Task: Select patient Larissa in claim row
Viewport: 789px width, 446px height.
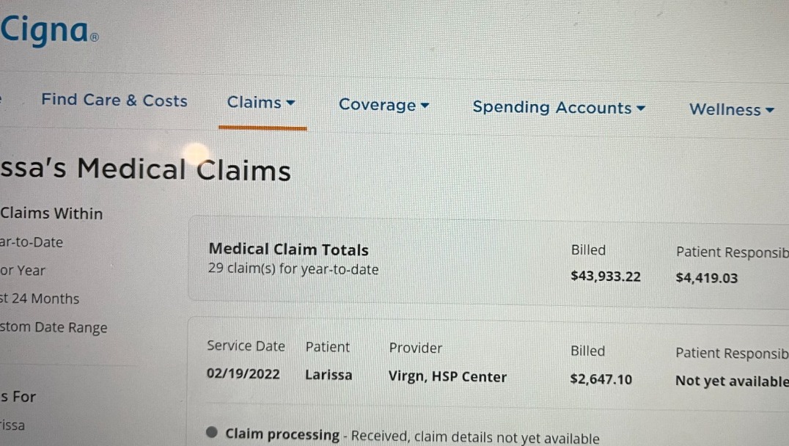Action: pyautogui.click(x=329, y=375)
